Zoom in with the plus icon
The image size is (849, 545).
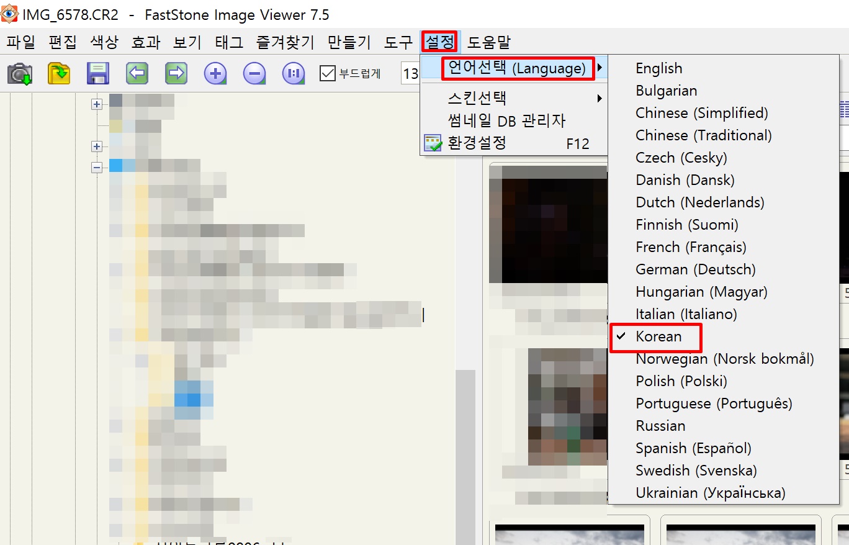click(x=215, y=73)
